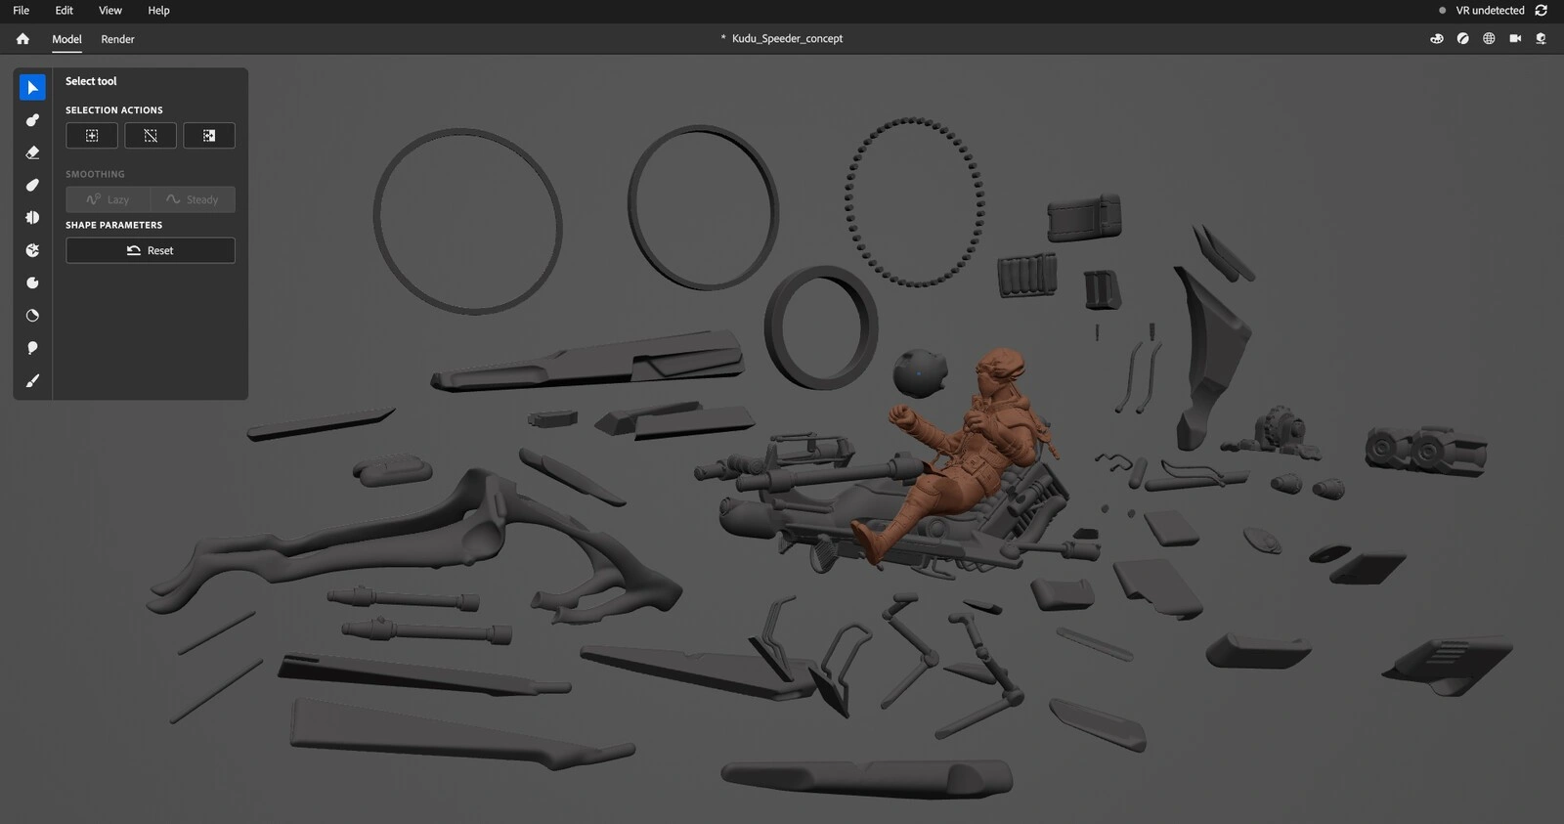Click the VR undetected status label
This screenshot has width=1564, height=824.
tap(1490, 11)
